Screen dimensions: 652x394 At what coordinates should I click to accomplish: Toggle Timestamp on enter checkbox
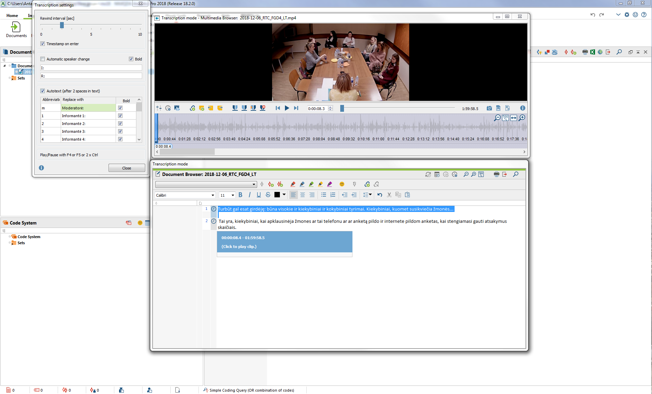[x=43, y=44]
